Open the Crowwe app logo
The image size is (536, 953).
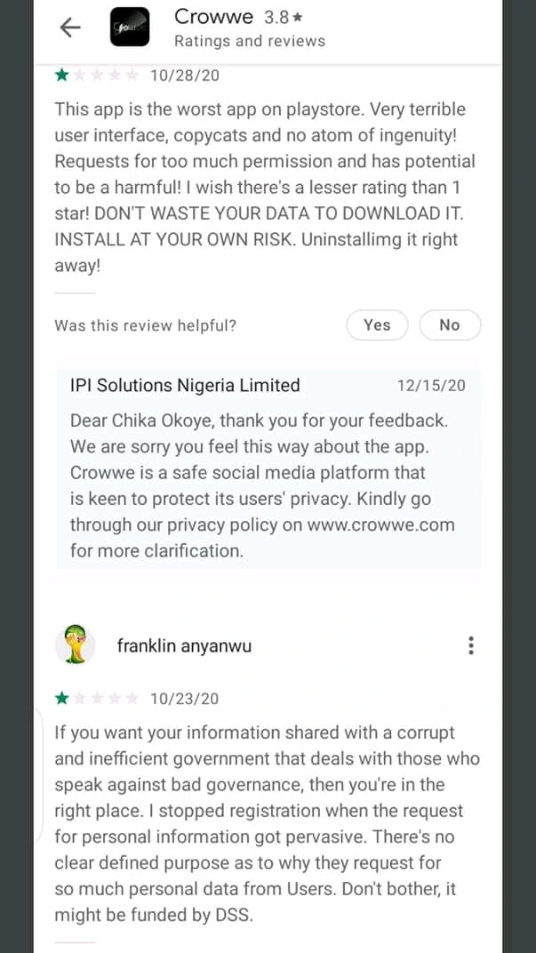tap(129, 28)
